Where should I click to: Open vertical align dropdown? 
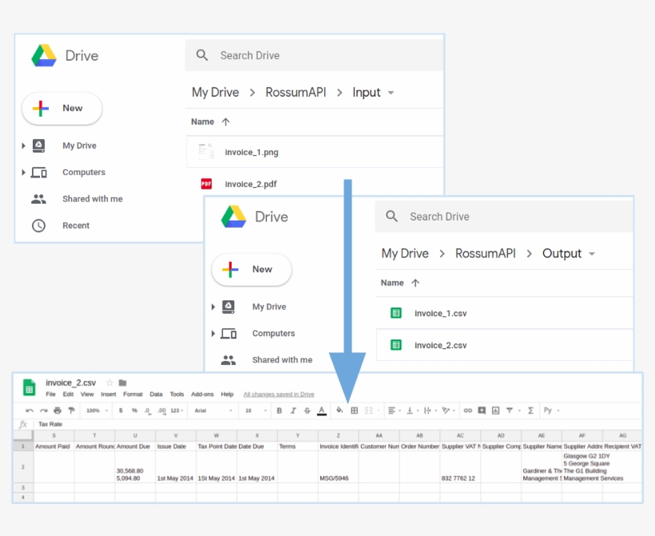tap(412, 411)
